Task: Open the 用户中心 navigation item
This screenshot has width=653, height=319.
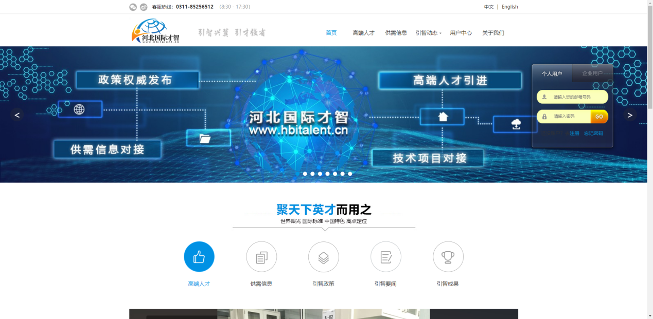Action: pos(461,33)
